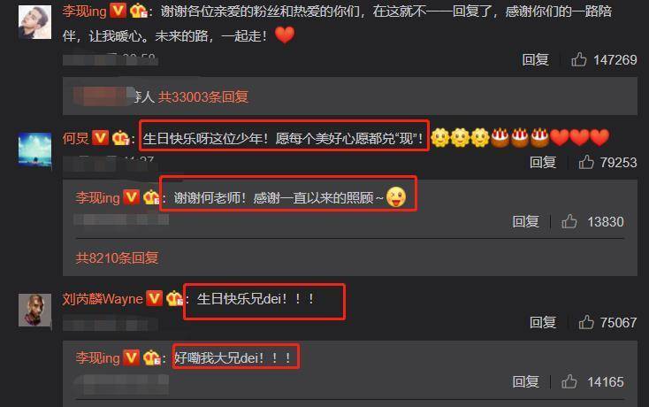Like 李现ing's top comment with 147269 likes
The image size is (649, 407).
pos(578,59)
